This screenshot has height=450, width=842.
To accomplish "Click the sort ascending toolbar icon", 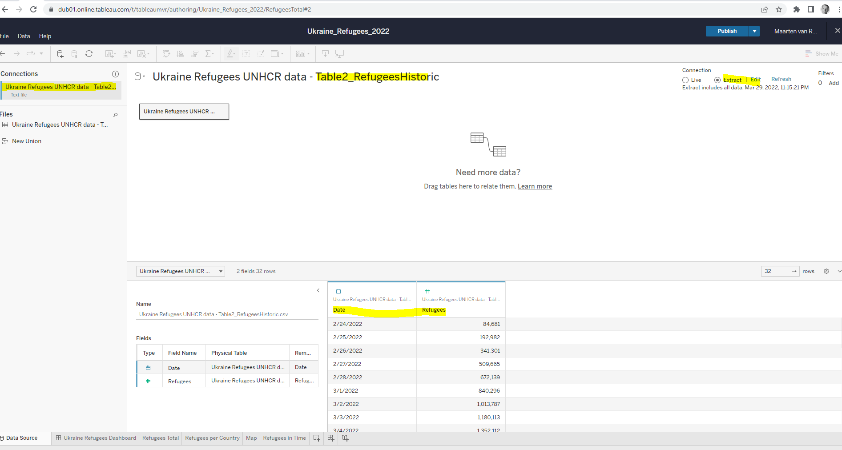I will (x=180, y=54).
